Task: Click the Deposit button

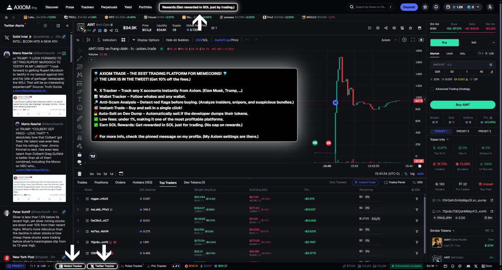Action: click(409, 7)
